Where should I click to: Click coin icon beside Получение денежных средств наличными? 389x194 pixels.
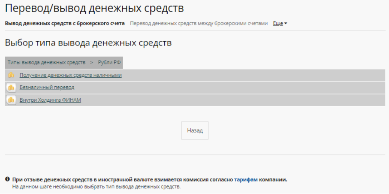(11, 75)
